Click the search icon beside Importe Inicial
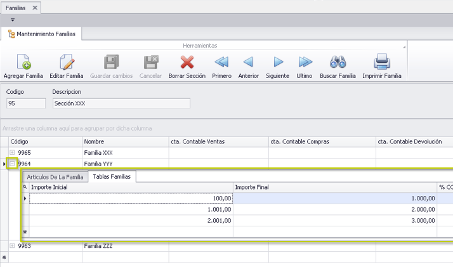The width and height of the screenshot is (453, 267). [x=25, y=187]
